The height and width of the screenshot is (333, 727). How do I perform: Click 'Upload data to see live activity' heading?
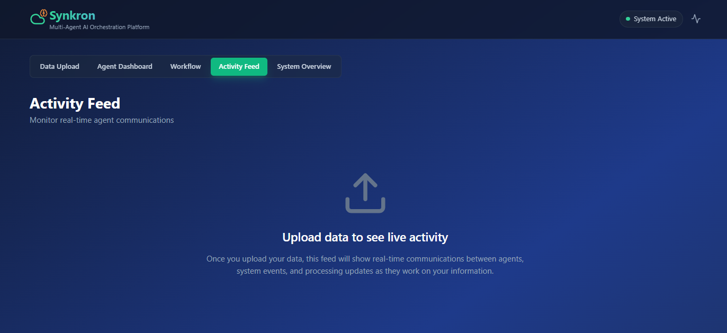[365, 237]
